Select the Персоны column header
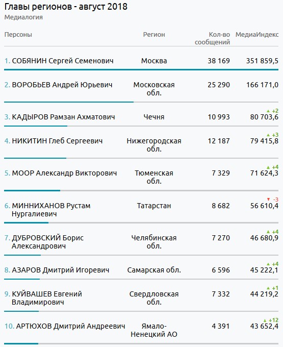 click(18, 35)
